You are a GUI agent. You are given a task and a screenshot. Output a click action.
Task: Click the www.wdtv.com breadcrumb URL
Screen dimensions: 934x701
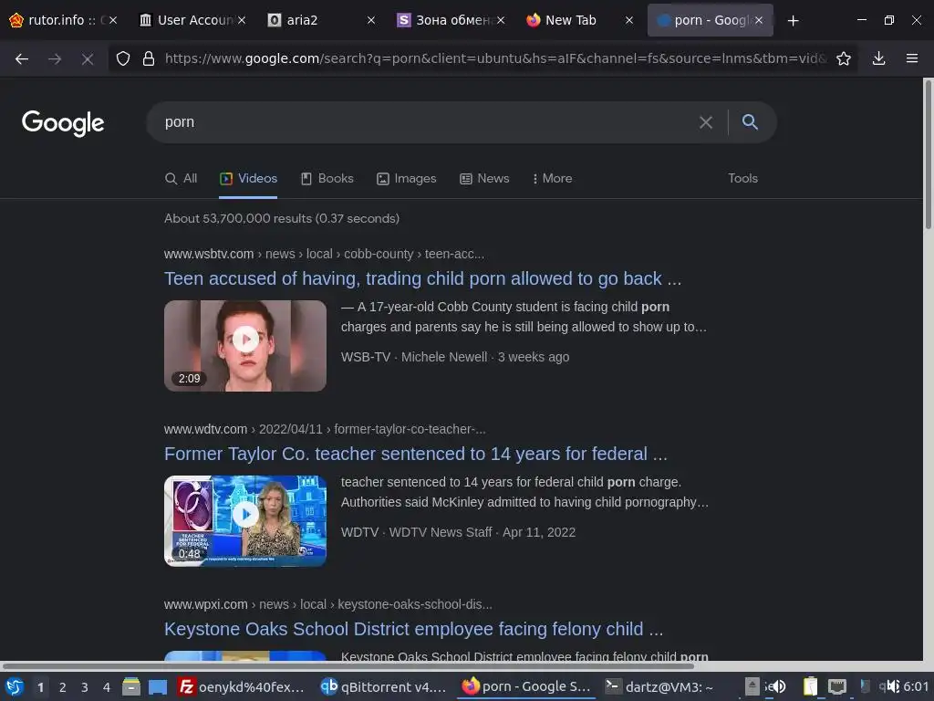click(325, 429)
